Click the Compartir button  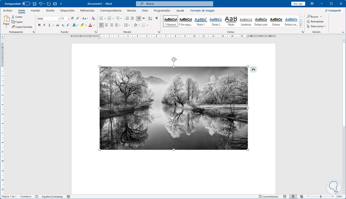[333, 11]
